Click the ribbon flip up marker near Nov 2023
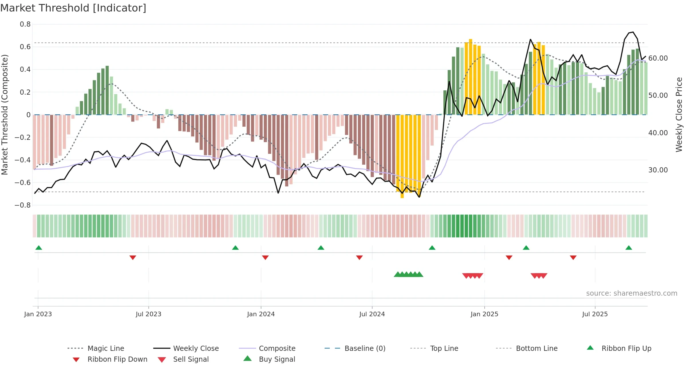The image size is (687, 386). point(235,248)
